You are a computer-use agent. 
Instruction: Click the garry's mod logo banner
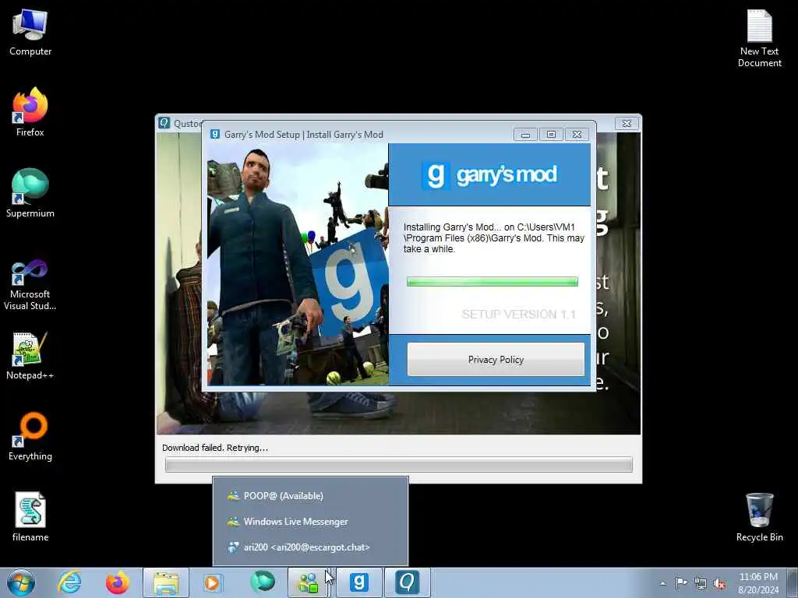[x=489, y=174]
